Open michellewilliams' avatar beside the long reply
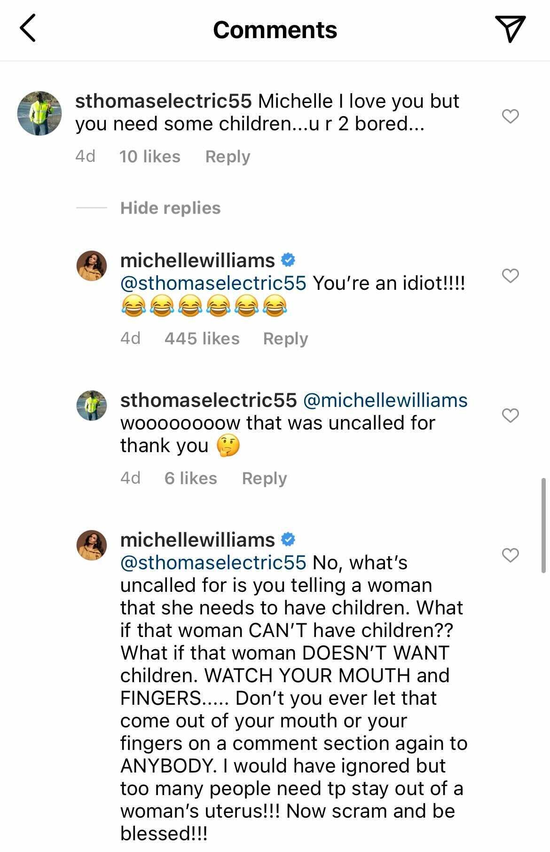 click(x=92, y=545)
